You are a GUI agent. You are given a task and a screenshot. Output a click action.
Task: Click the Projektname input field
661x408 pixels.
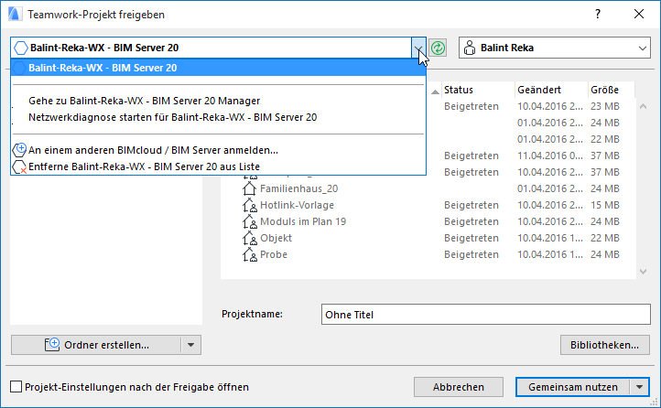tap(485, 315)
